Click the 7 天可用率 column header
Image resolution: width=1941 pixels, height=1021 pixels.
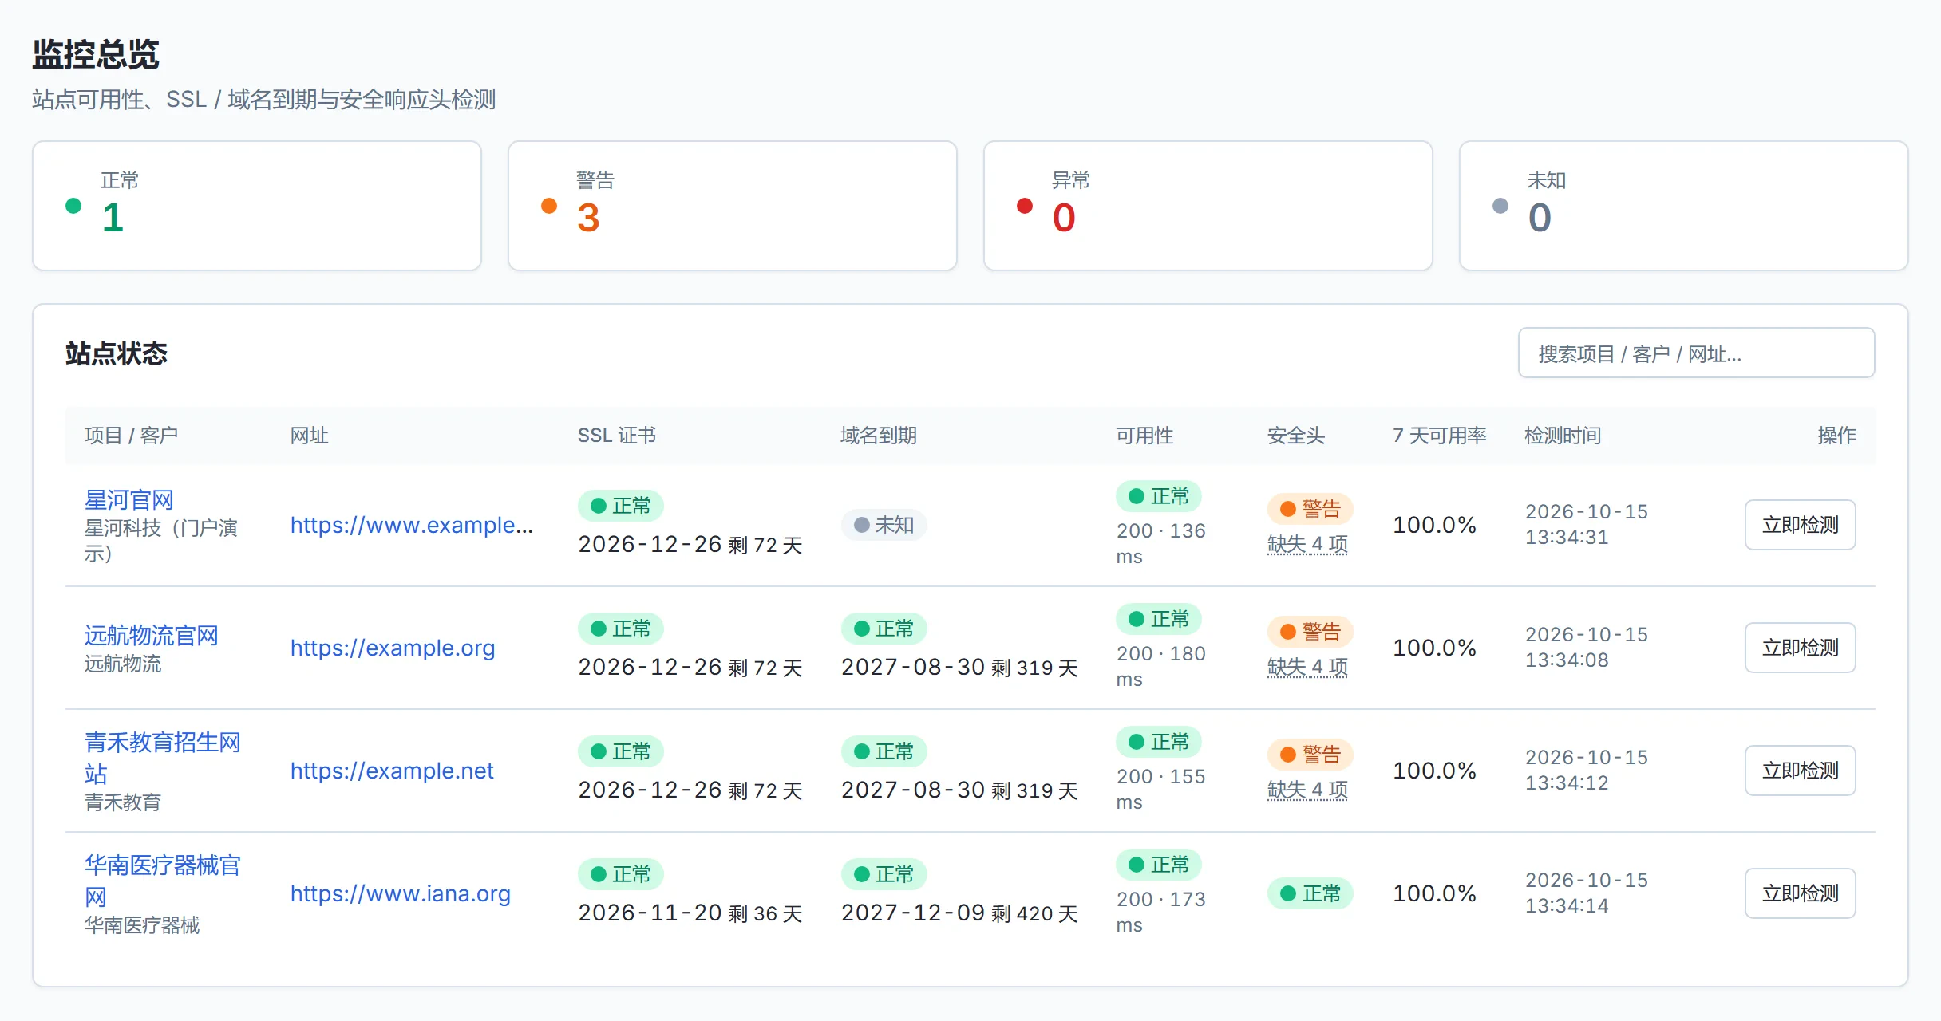tap(1440, 436)
